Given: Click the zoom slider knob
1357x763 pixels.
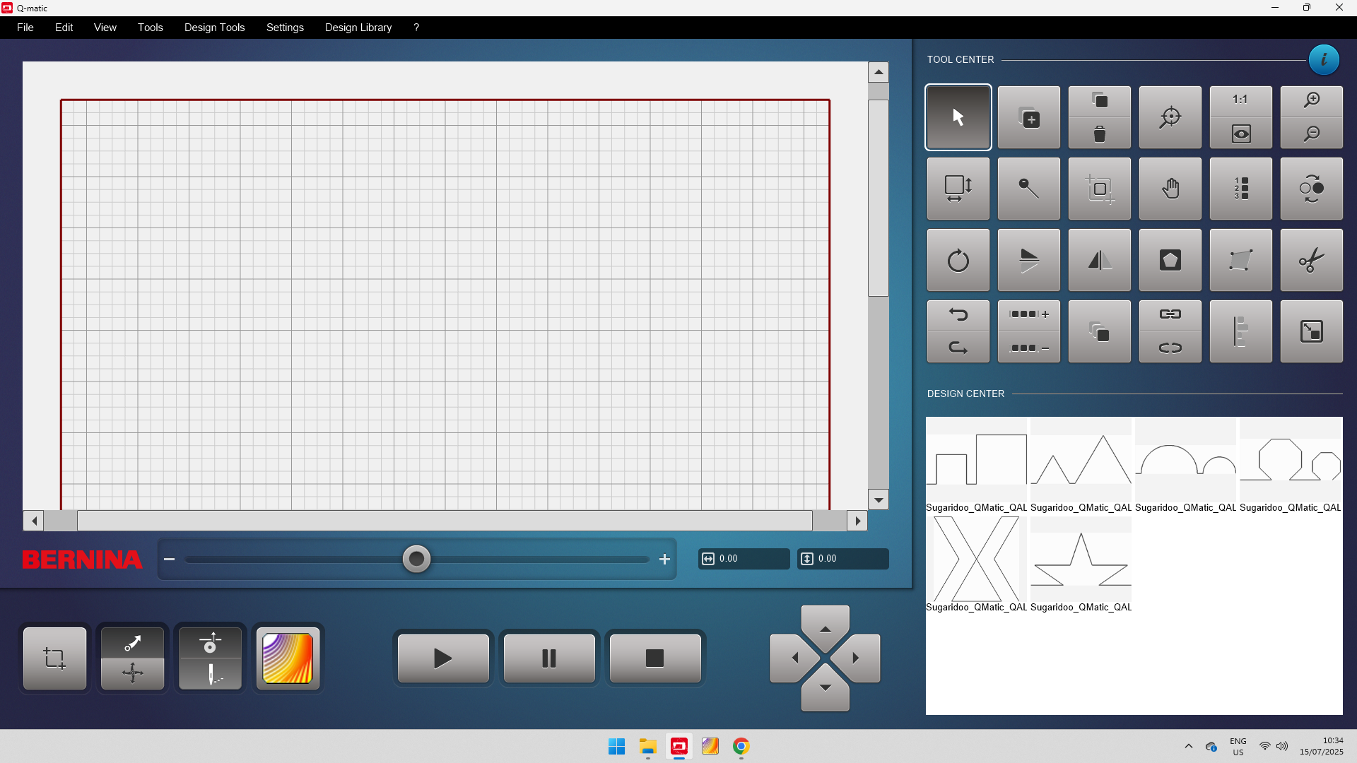Looking at the screenshot, I should coord(416,559).
